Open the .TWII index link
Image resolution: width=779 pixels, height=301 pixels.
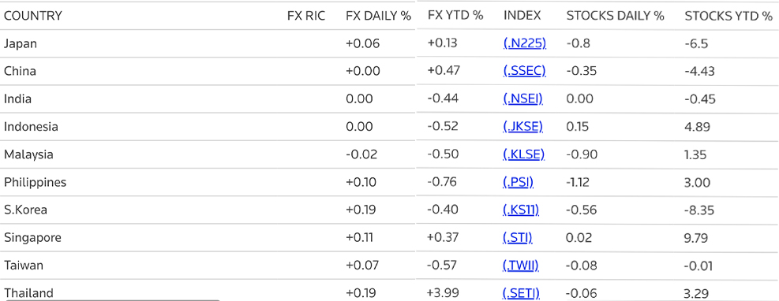click(521, 266)
